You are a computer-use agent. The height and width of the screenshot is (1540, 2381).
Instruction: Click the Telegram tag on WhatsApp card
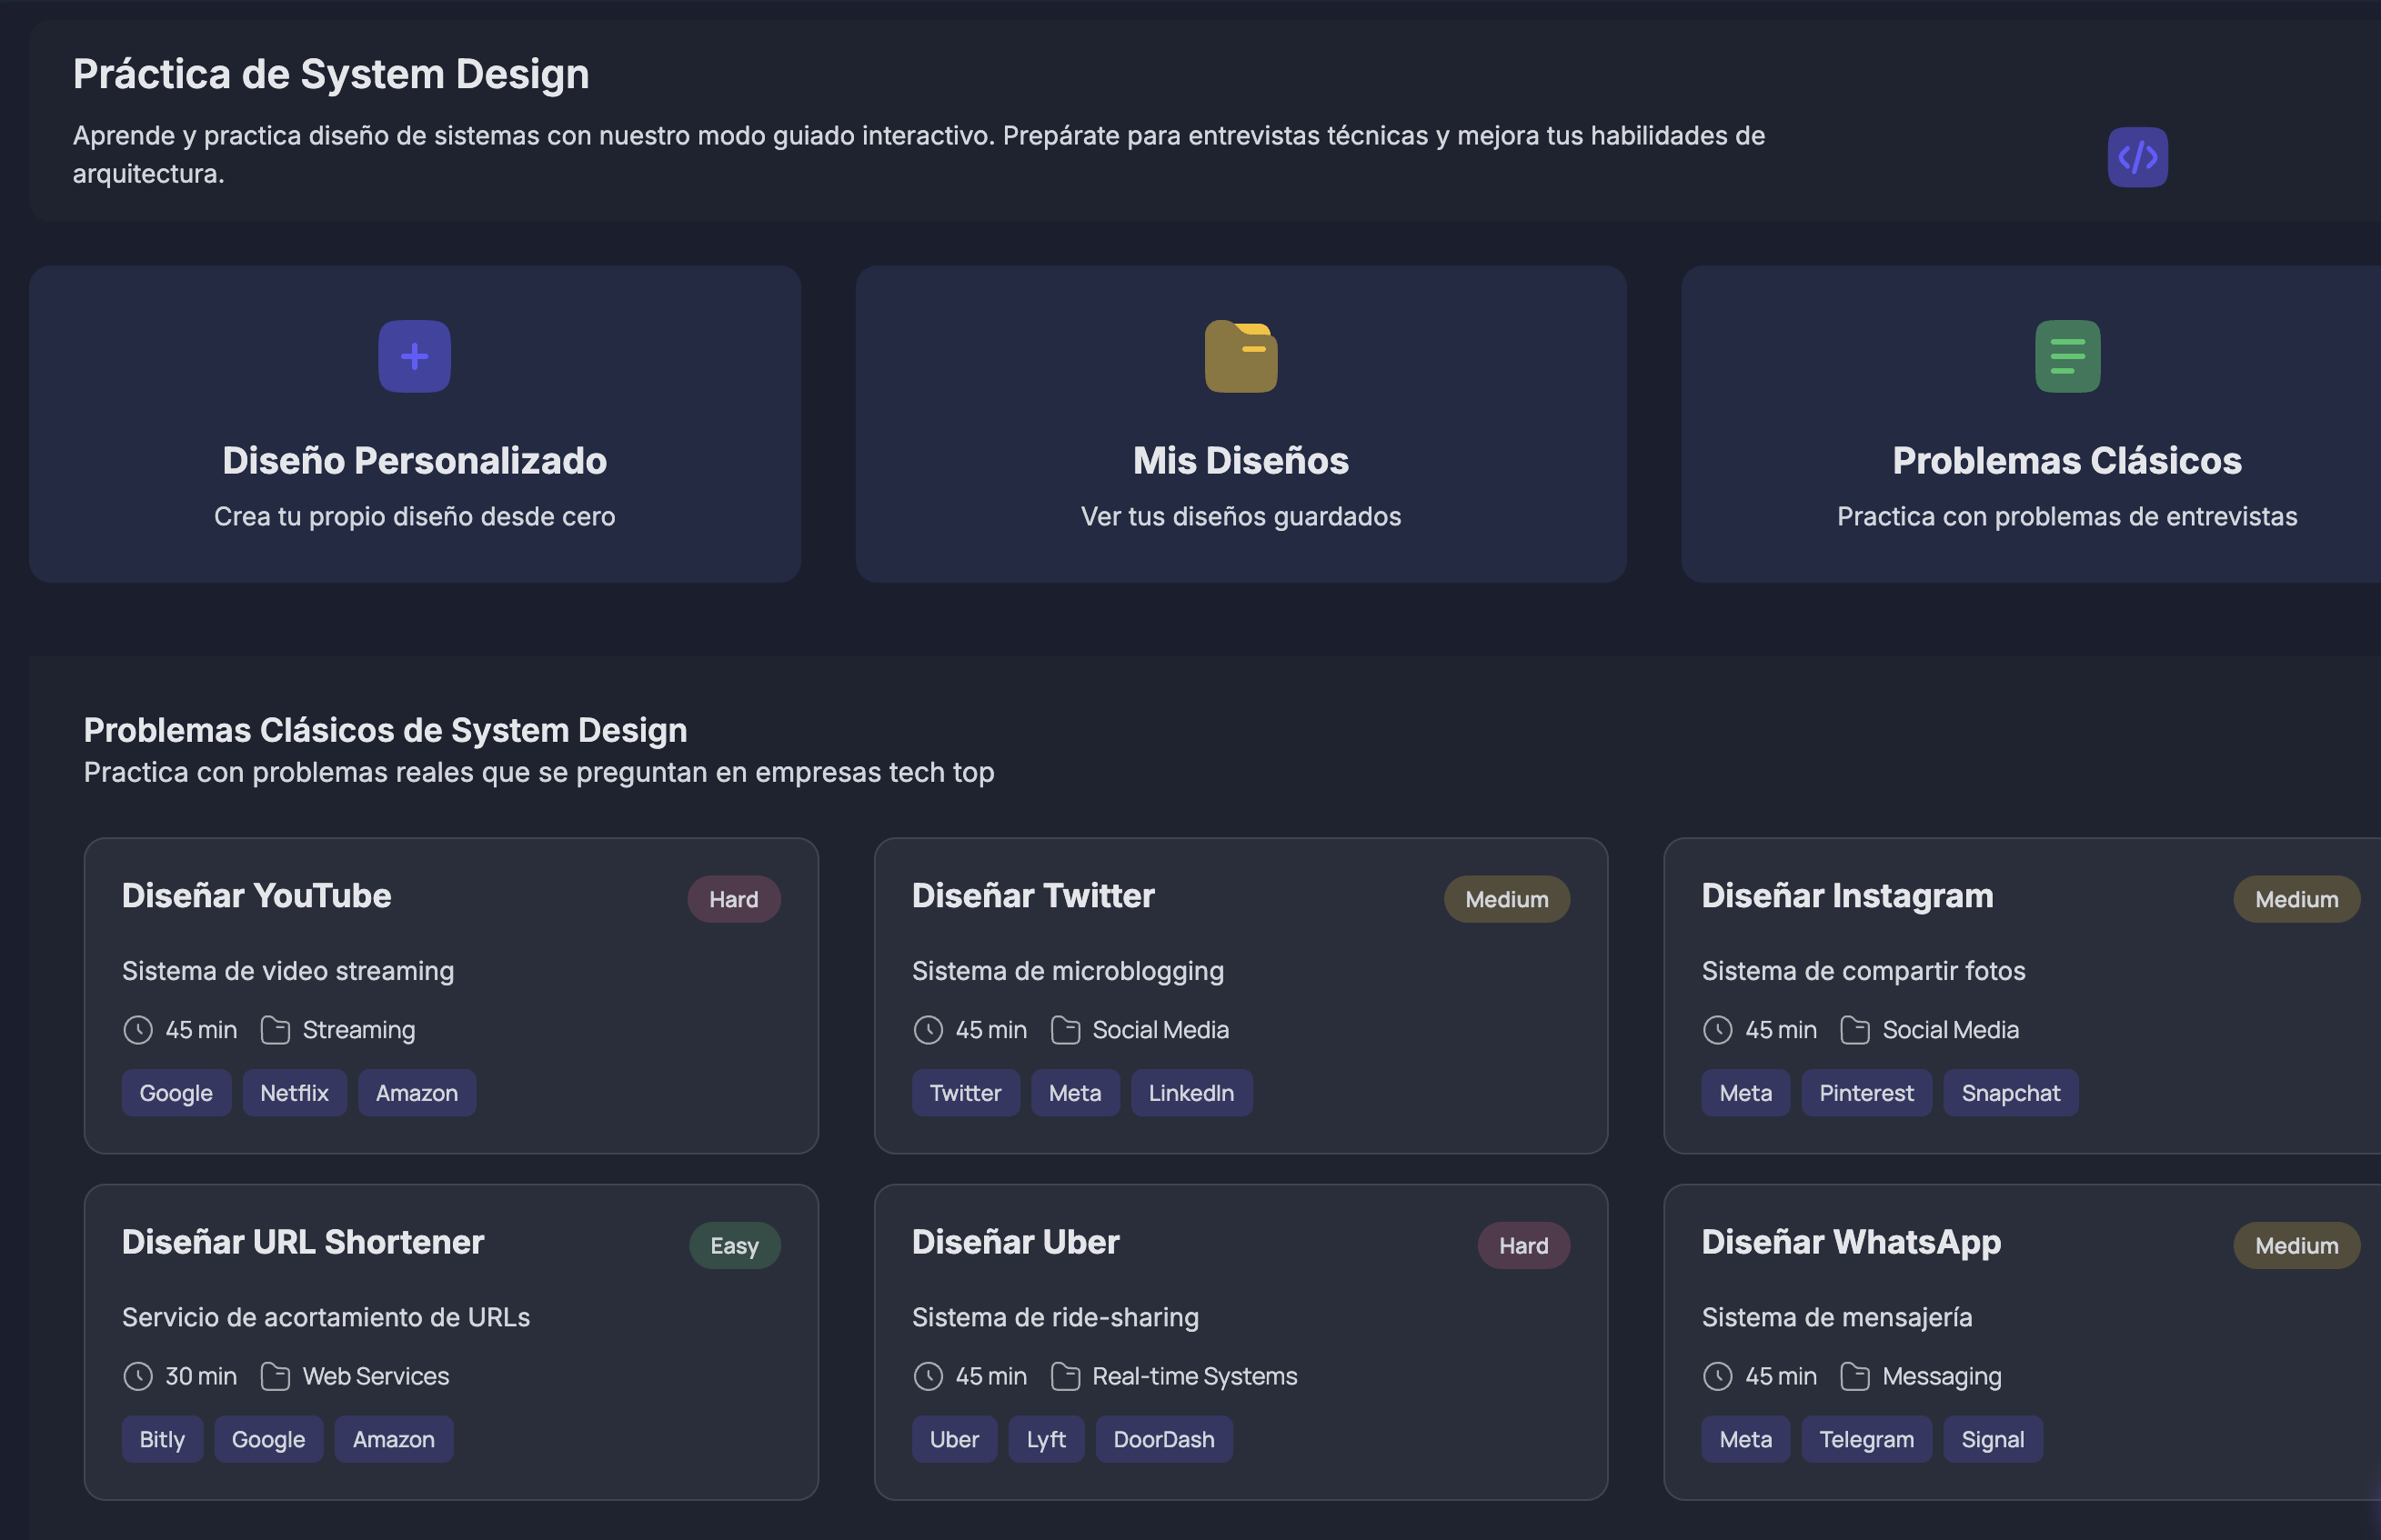click(x=1866, y=1438)
